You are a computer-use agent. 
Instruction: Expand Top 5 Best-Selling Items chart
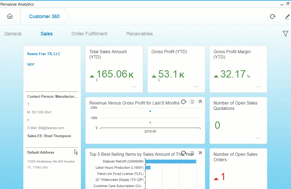tap(200, 153)
